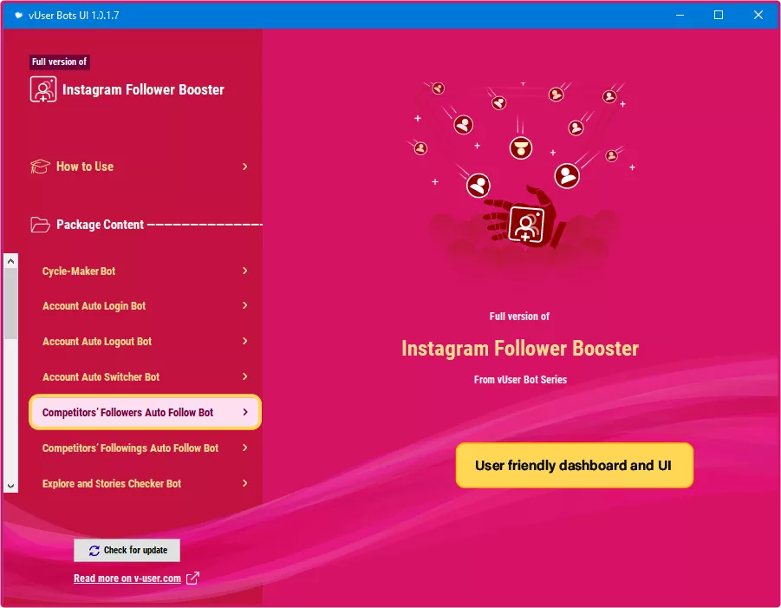Screen dimensions: 781x608
Task: Click the vUser app icon in title bar
Action: [18, 15]
